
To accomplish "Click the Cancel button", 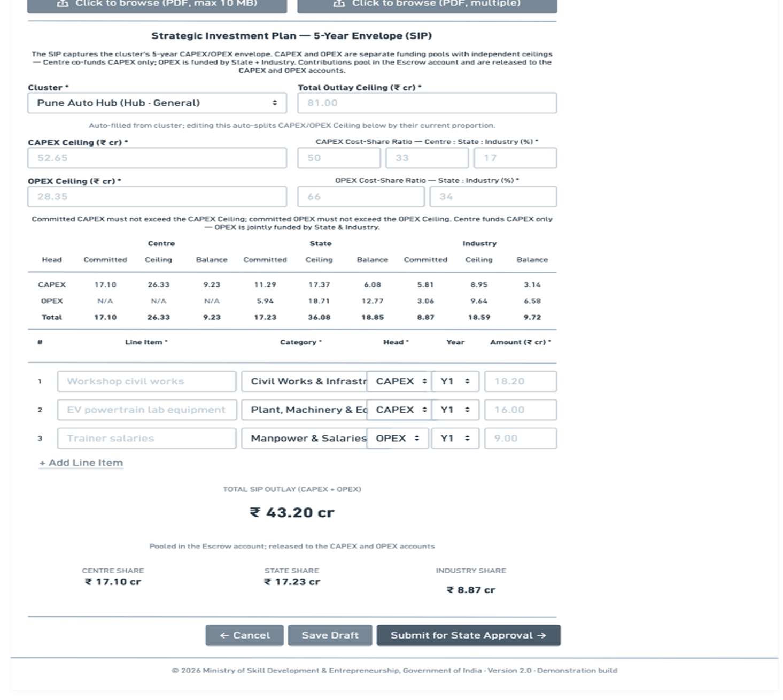I will point(245,635).
